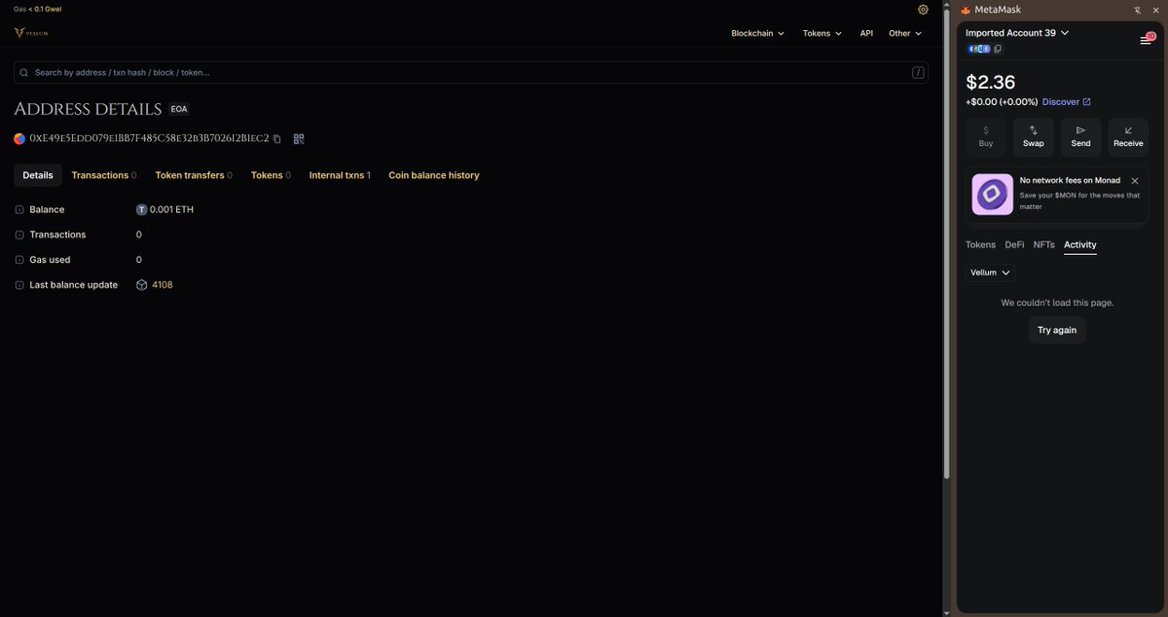Click the $2.36 wallet balance
Image resolution: width=1168 pixels, height=617 pixels.
coord(991,83)
